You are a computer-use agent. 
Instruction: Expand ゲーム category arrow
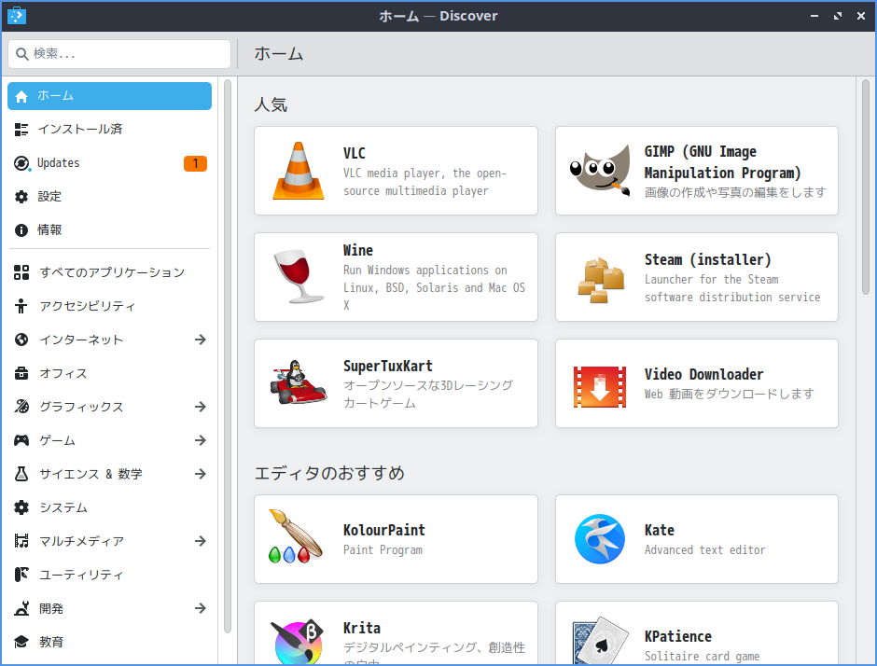click(x=201, y=440)
